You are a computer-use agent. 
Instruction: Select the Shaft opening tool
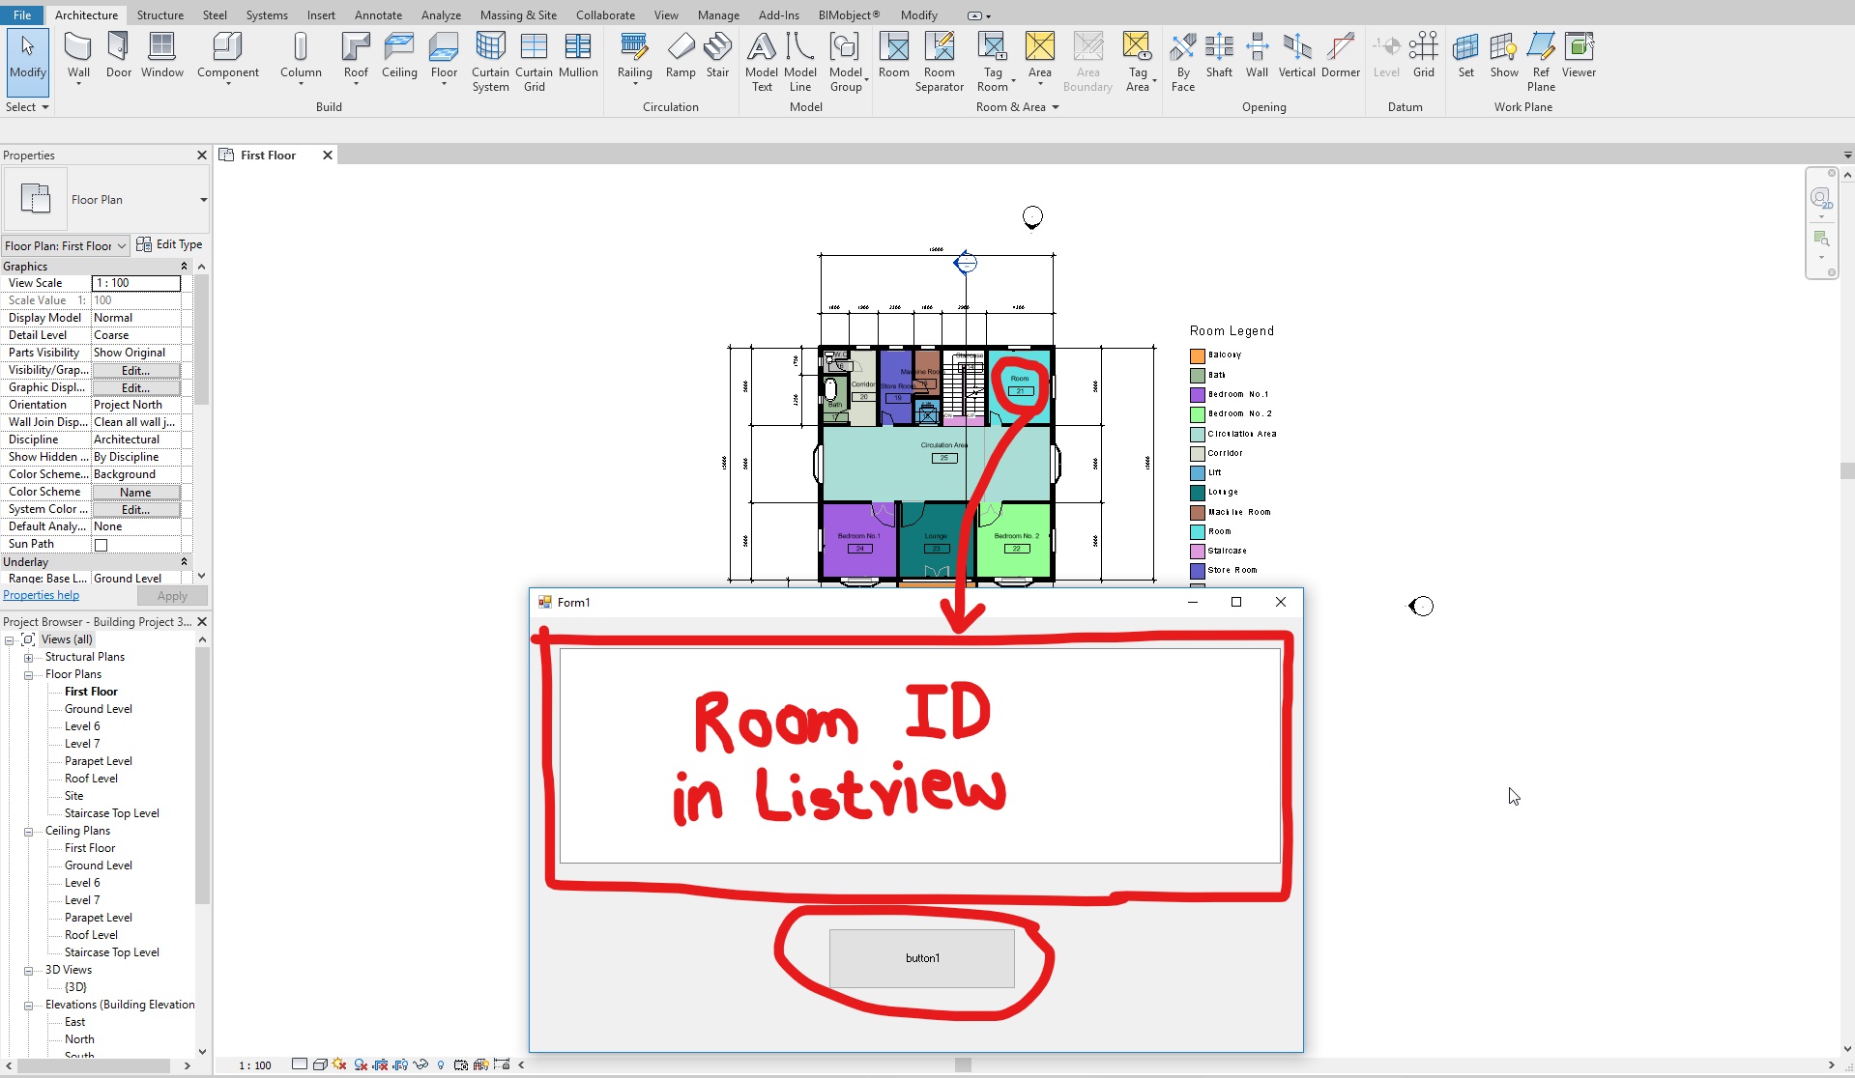tap(1219, 56)
